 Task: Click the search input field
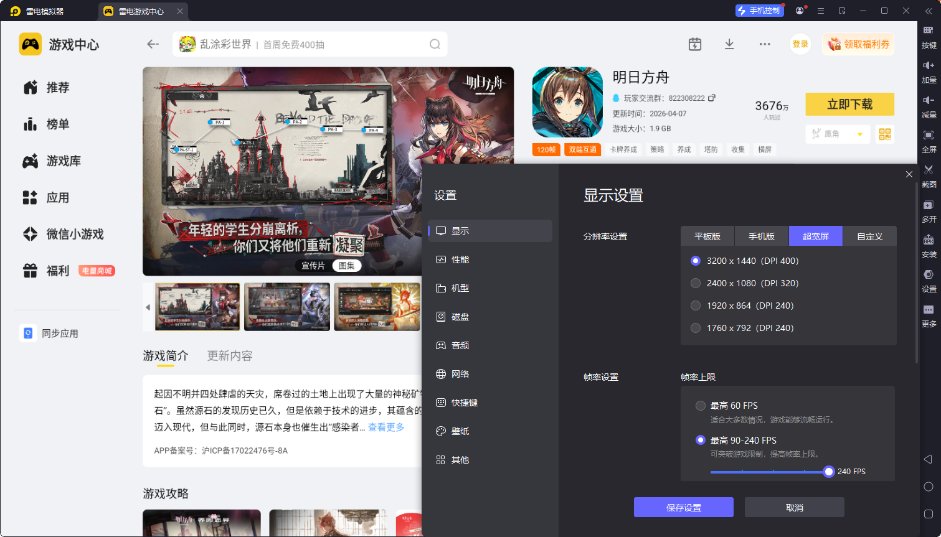click(x=310, y=44)
